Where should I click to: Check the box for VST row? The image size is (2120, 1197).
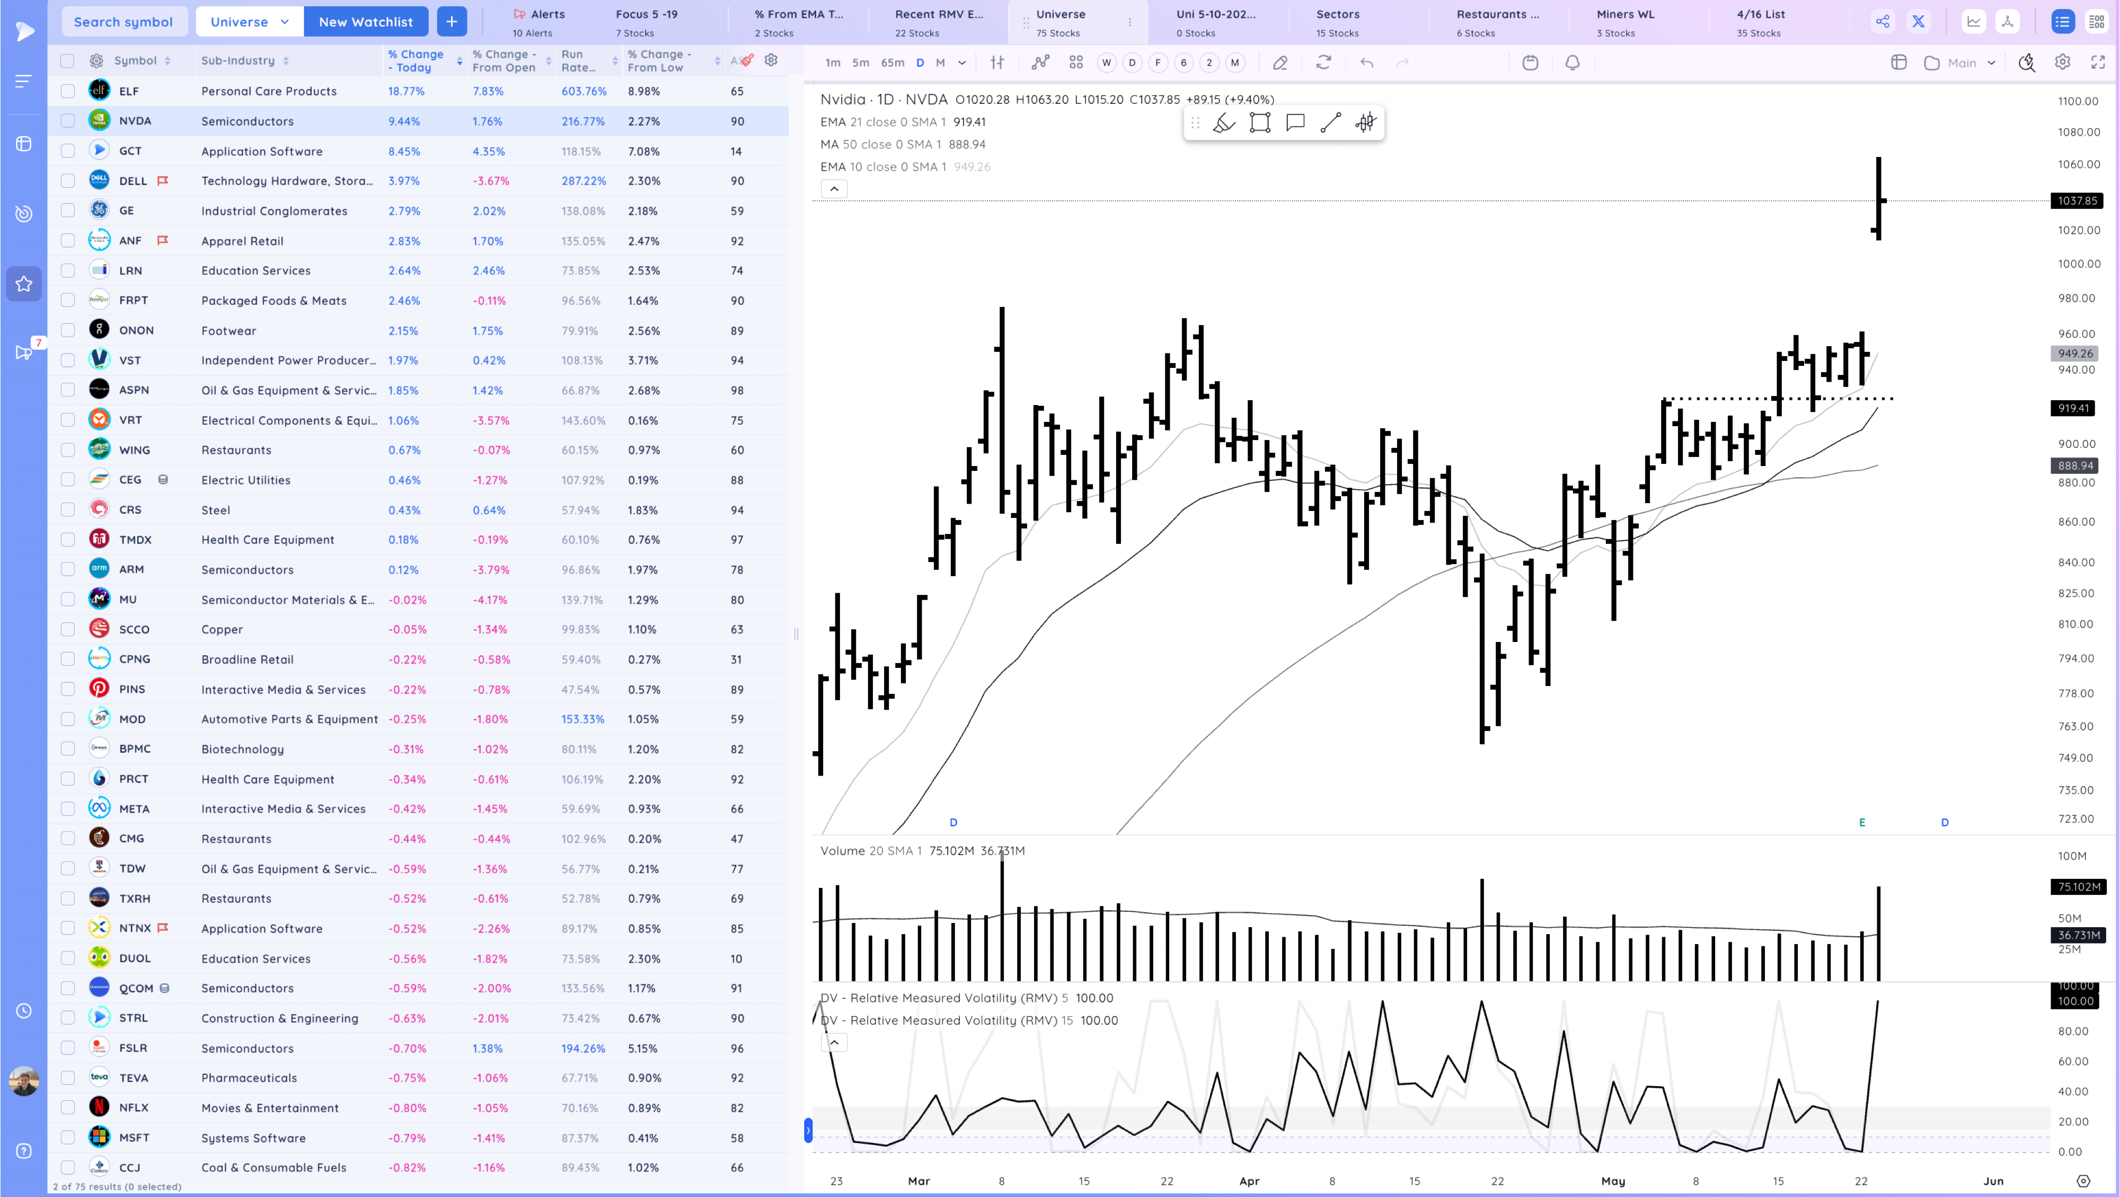tap(67, 360)
